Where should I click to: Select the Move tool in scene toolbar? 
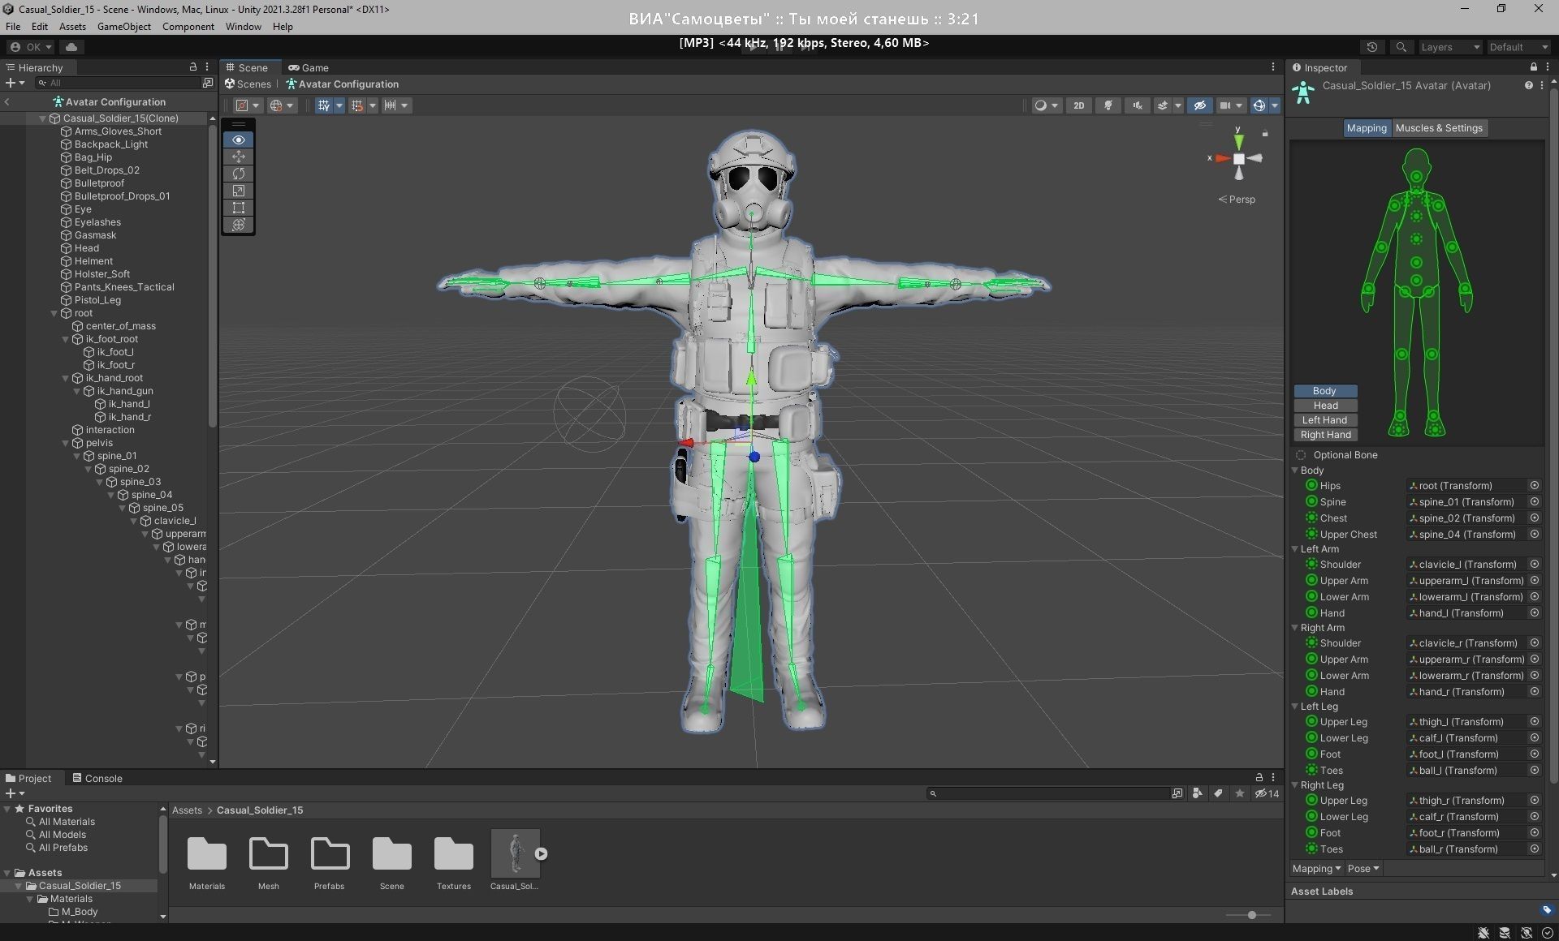239,157
